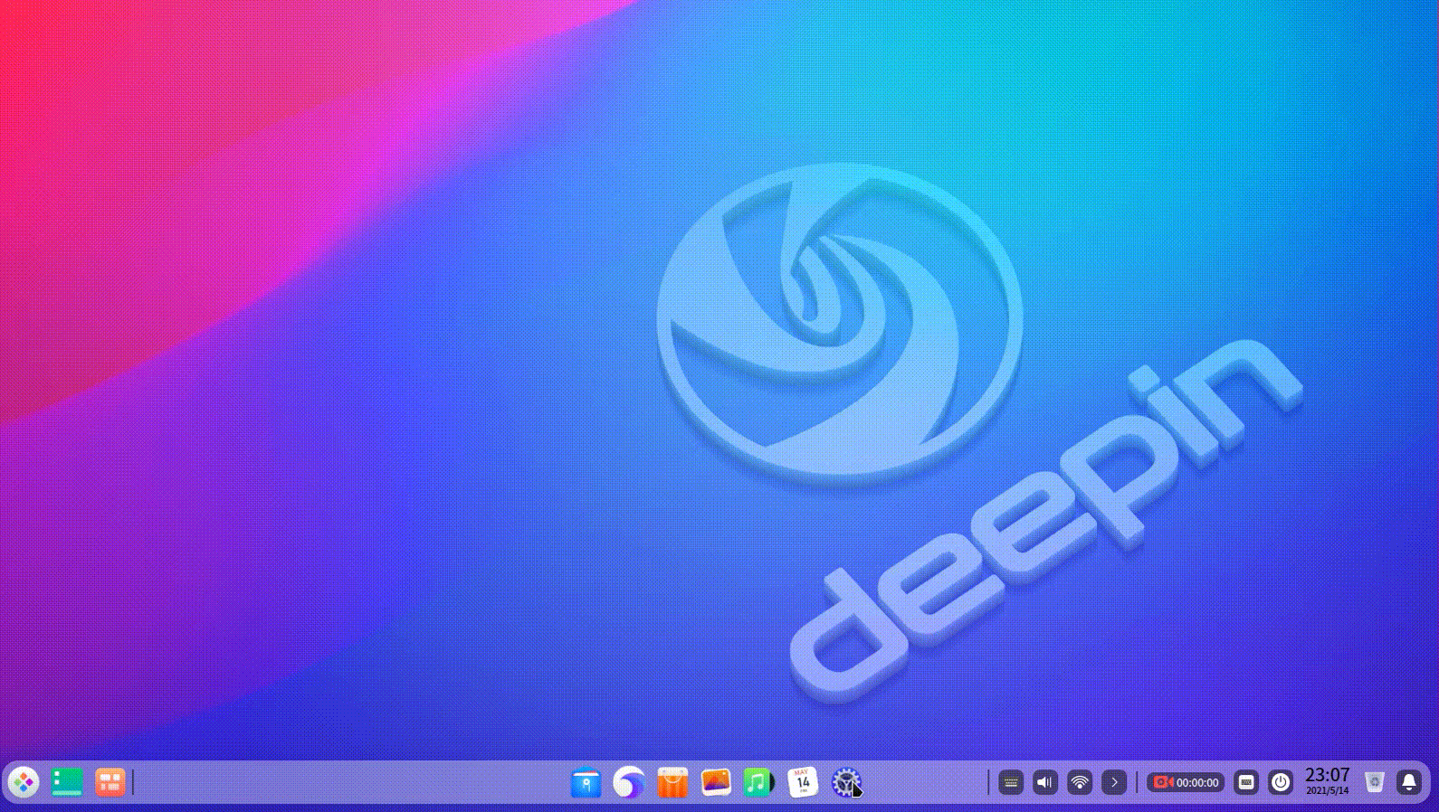The image size is (1439, 812).
Task: Open Control Center gear icon
Action: pyautogui.click(x=846, y=782)
